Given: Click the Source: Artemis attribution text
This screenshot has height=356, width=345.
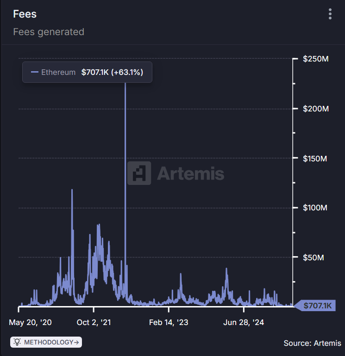Looking at the screenshot, I should pyautogui.click(x=312, y=343).
